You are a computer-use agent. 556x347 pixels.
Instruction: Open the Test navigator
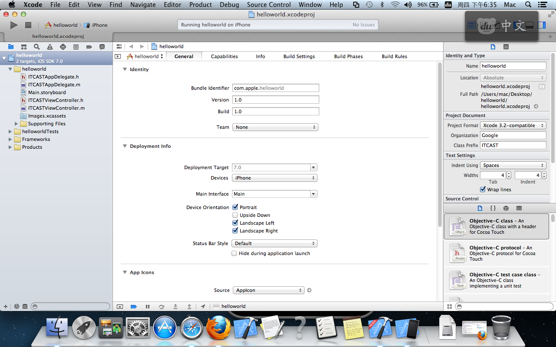(63, 47)
